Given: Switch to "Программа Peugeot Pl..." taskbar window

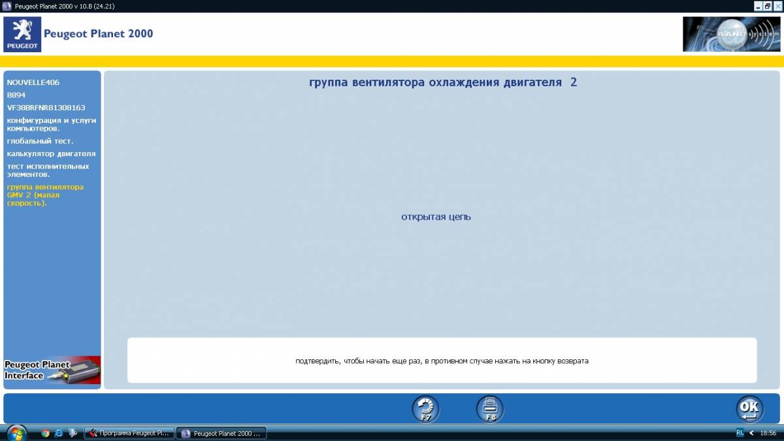Looking at the screenshot, I should pyautogui.click(x=129, y=433).
